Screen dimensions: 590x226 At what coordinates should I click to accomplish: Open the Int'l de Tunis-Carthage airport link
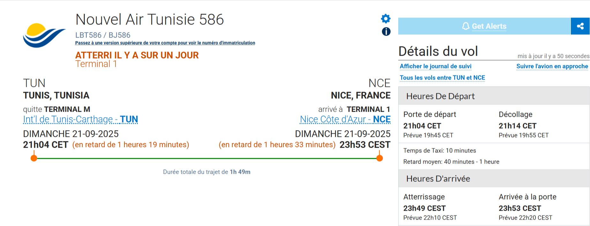80,119
